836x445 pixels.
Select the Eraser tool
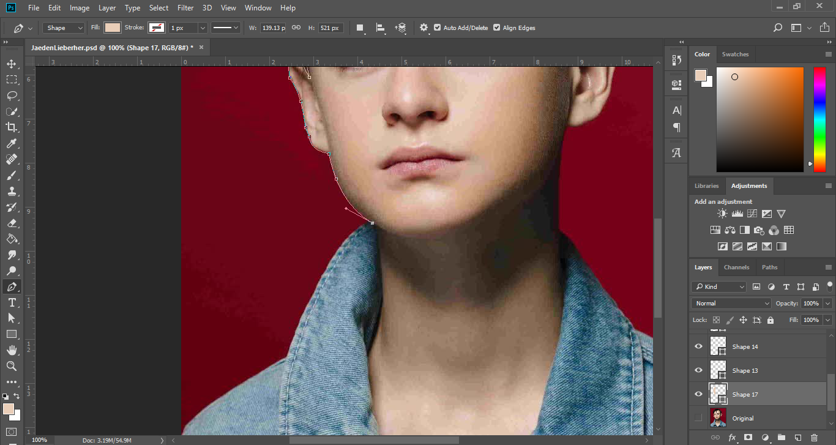[x=12, y=223]
